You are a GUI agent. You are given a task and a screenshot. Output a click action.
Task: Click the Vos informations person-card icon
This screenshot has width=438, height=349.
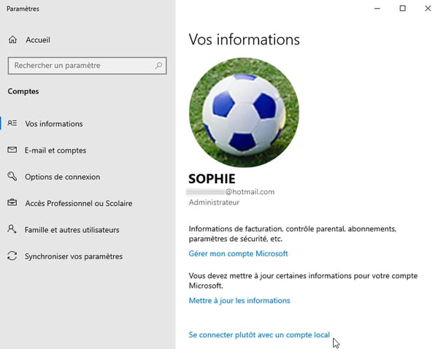[12, 123]
